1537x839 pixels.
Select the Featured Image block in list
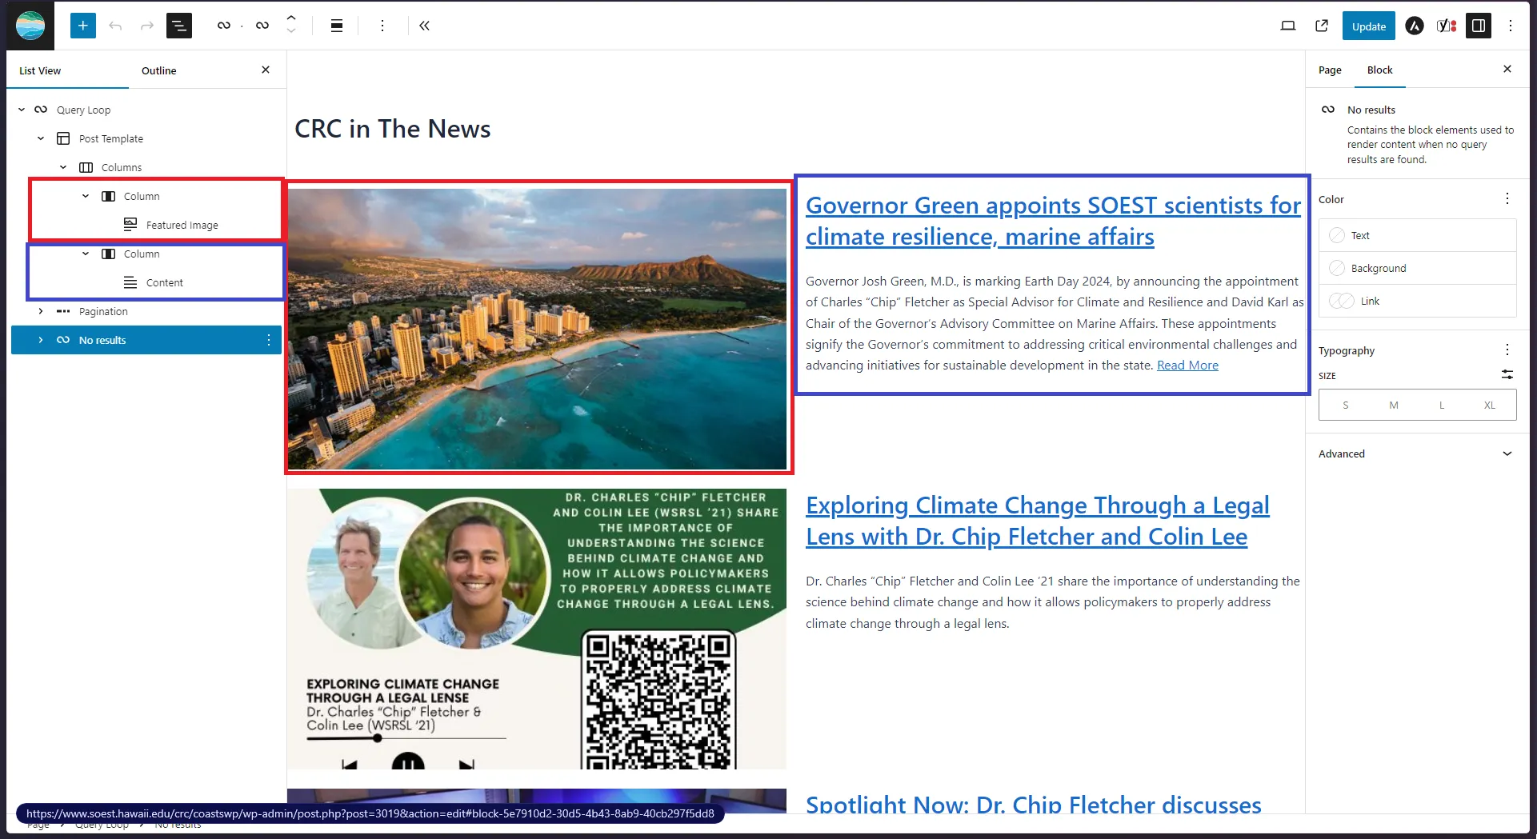[x=182, y=225]
